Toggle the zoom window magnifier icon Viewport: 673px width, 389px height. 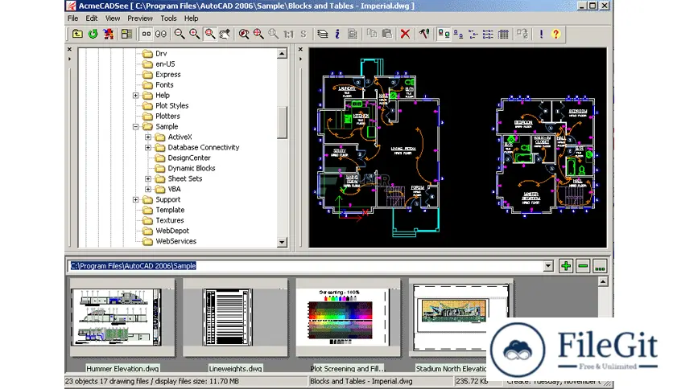point(210,34)
